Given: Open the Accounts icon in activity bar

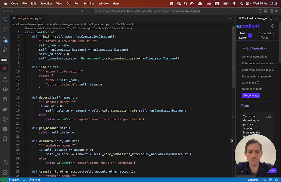Looking at the screenshot, I should 5,163.
